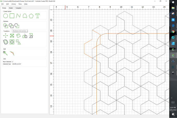Open the Edit menu
The width and height of the screenshot is (177, 118).
click(x=7, y=4)
